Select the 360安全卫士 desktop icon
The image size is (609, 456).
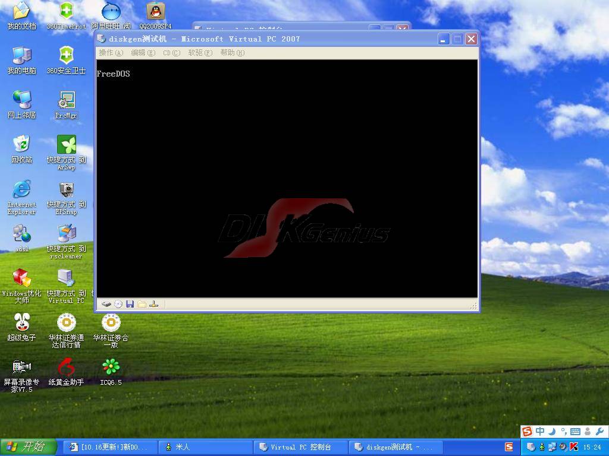(67, 61)
